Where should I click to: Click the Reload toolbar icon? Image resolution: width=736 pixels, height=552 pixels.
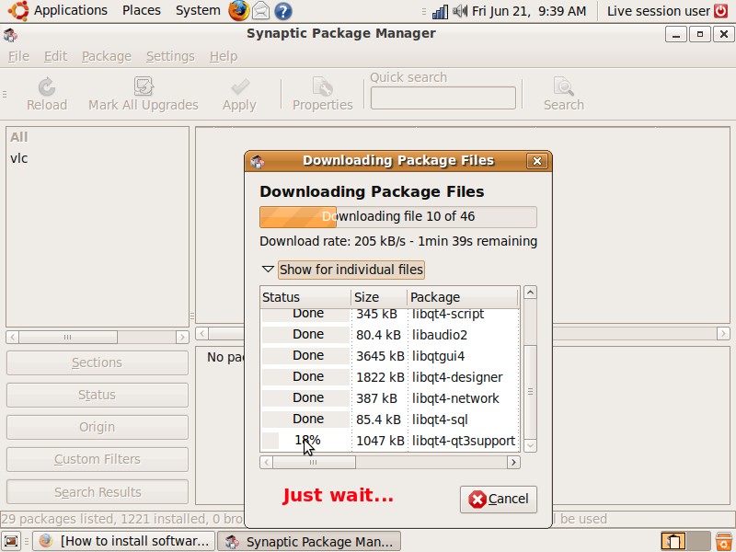point(47,86)
